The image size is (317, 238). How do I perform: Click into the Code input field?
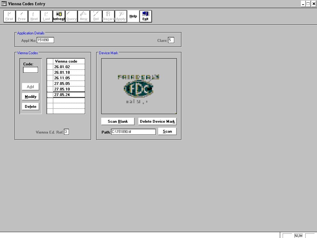click(x=31, y=70)
